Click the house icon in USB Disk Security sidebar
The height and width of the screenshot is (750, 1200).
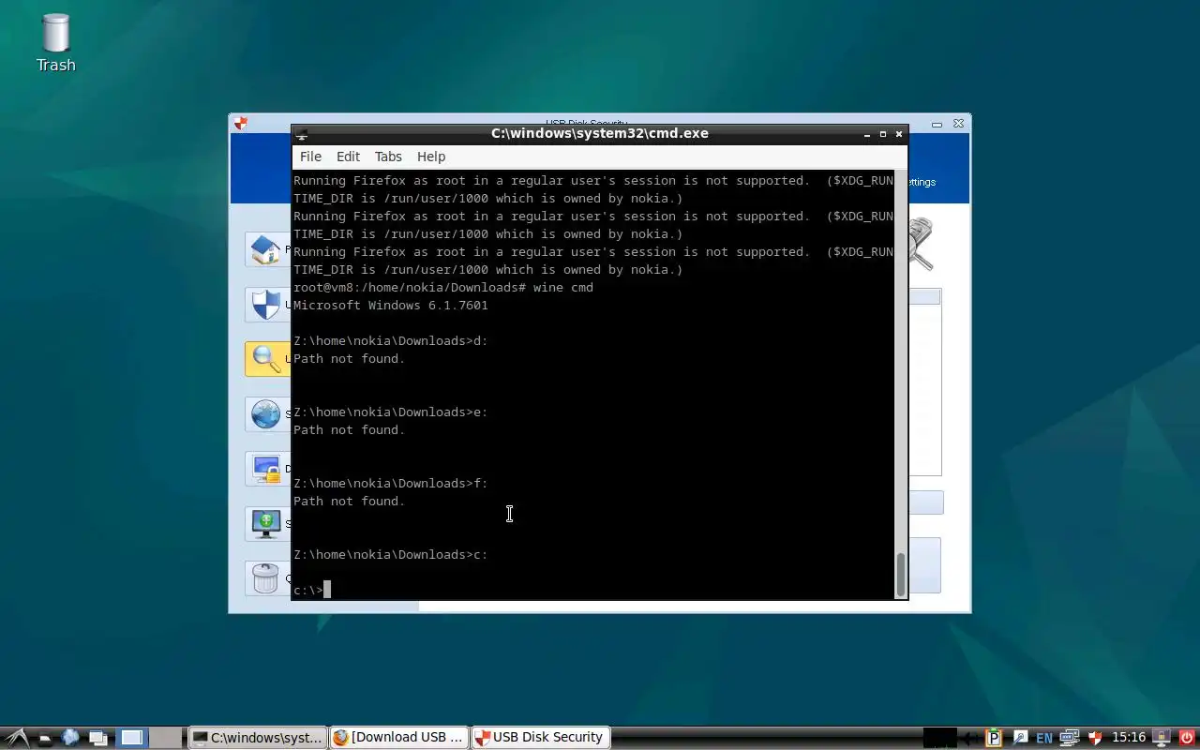(266, 250)
